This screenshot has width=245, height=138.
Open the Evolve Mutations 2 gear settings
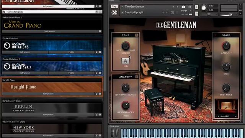pyautogui.click(x=100, y=73)
